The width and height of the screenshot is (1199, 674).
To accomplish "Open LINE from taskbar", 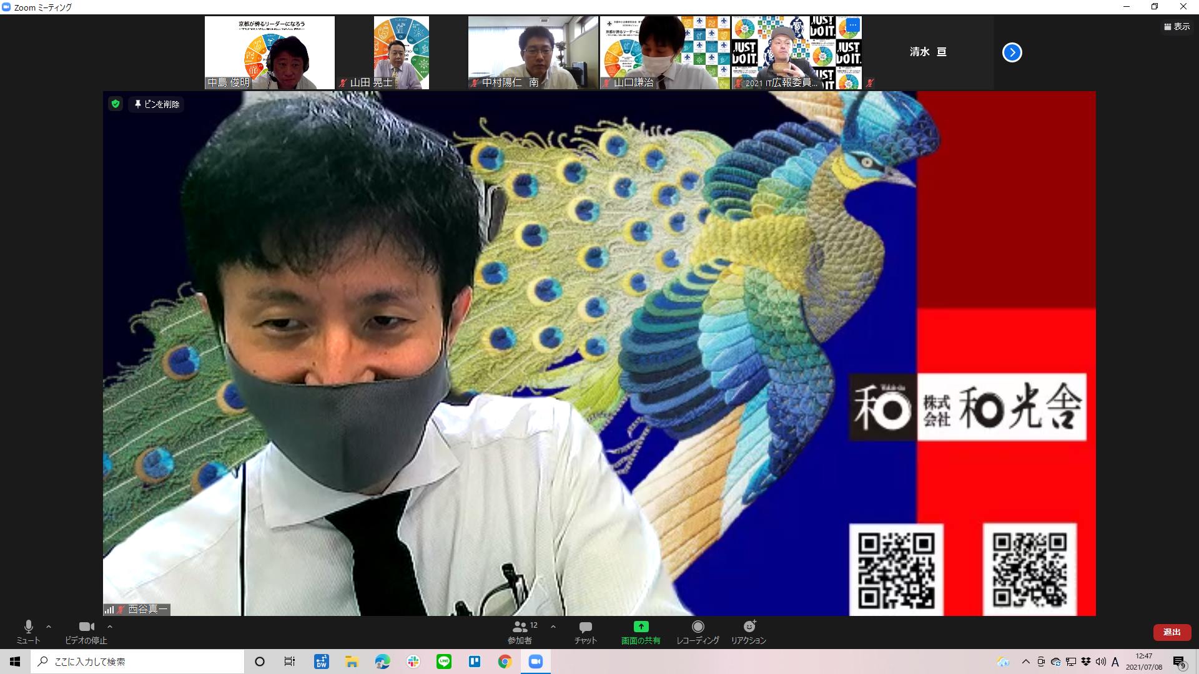I will 443,662.
